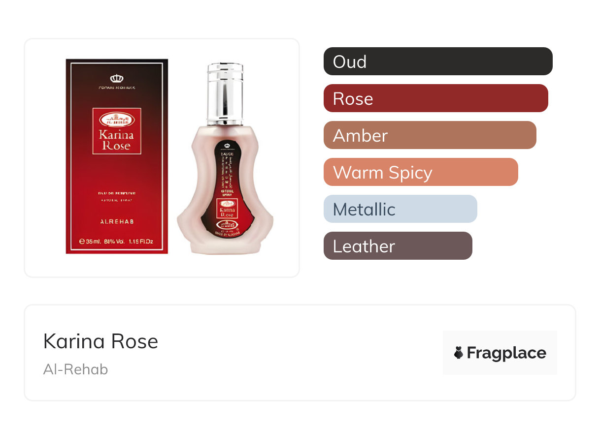Click the Al-Rehab brand name below the title

click(x=75, y=369)
